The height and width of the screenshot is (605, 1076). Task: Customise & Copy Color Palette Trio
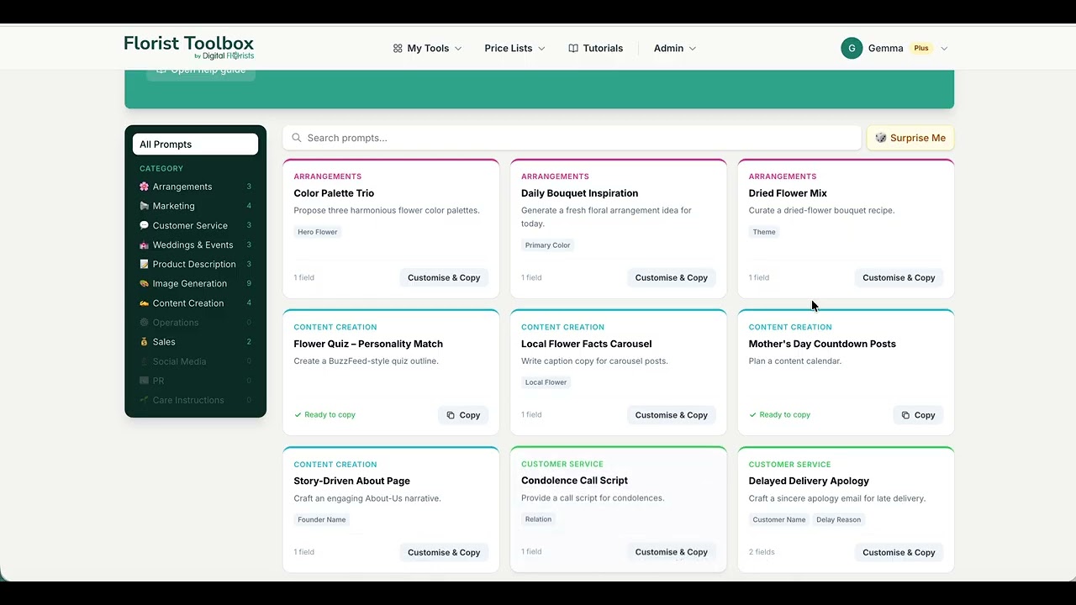pyautogui.click(x=444, y=278)
